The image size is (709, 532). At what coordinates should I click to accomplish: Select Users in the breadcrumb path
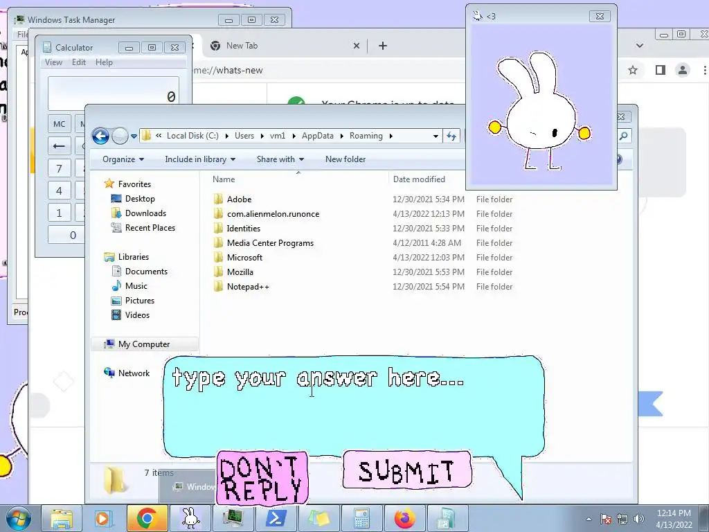click(244, 136)
